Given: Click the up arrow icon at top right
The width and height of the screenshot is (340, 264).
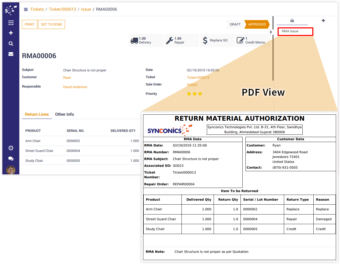Looking at the screenshot, I should pyautogui.click(x=323, y=21).
